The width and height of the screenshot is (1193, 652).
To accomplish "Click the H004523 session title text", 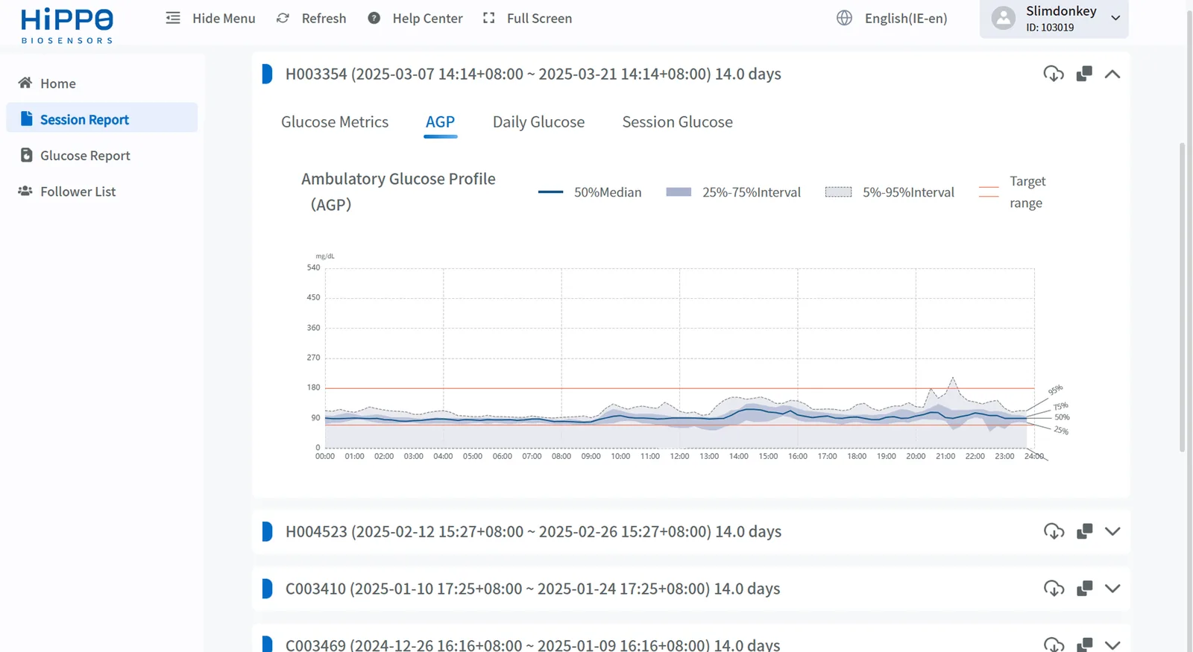I will click(533, 531).
